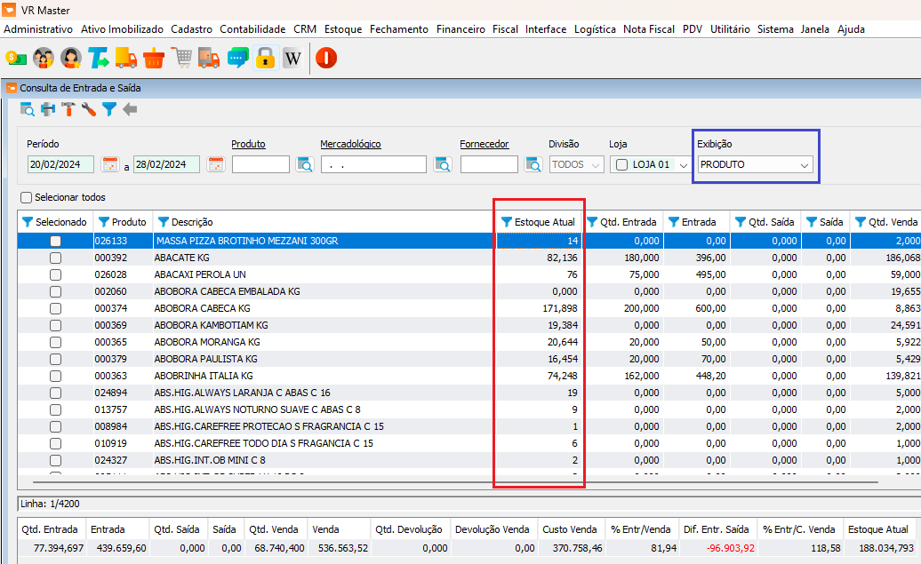Viewport: 921px width, 564px height.
Task: Select checkbox for ABOBORA KAMBOTIAM KG row
Action: (55, 325)
